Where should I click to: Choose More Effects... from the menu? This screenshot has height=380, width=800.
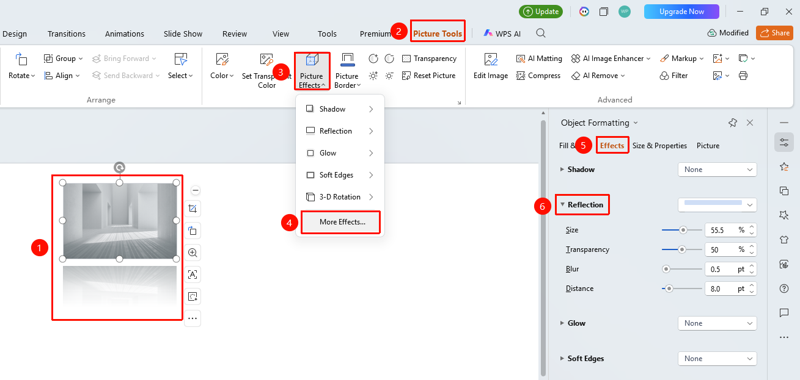point(340,222)
